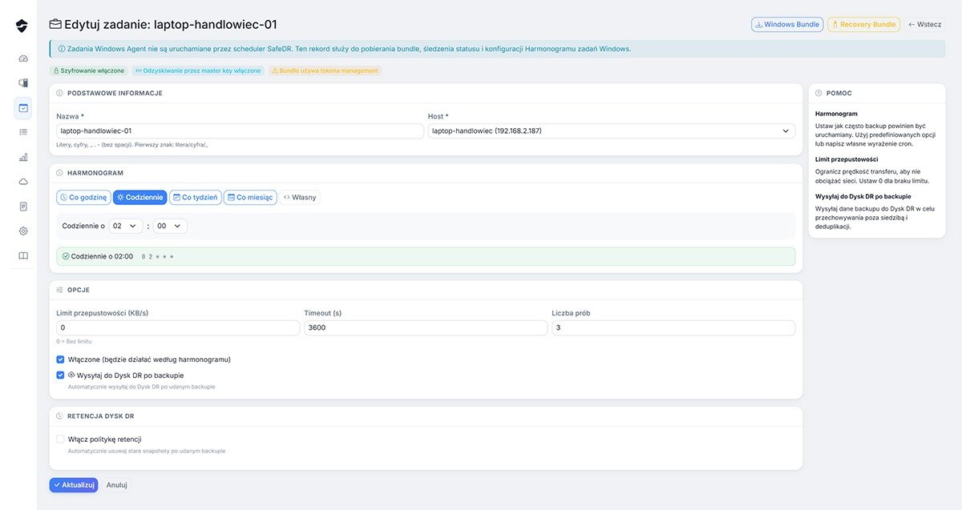Click the hosts devices icon in sidebar
The width and height of the screenshot is (962, 510).
click(23, 82)
